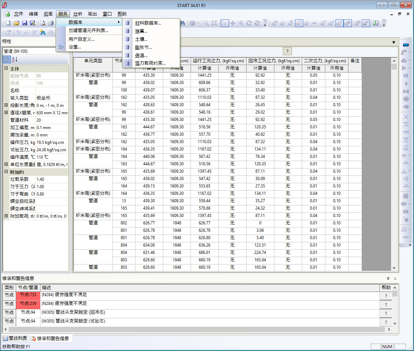Click the binoculars find icon

coord(183,23)
